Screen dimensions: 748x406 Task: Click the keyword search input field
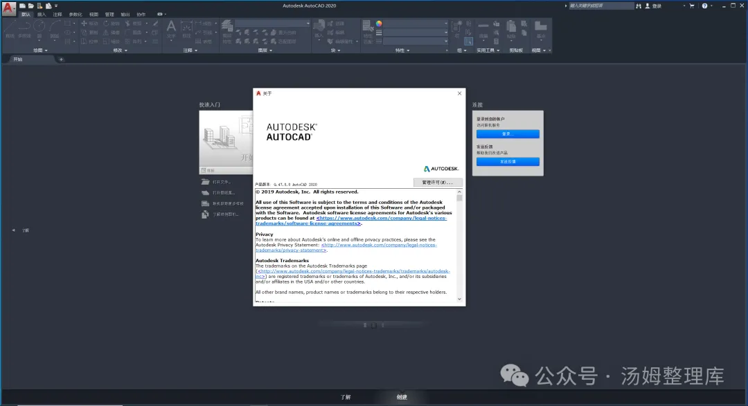600,6
